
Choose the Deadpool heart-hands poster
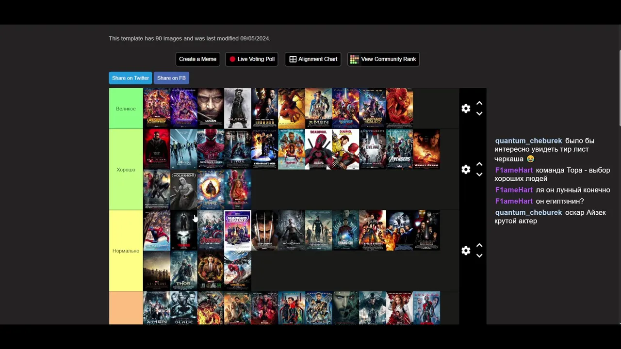318,149
